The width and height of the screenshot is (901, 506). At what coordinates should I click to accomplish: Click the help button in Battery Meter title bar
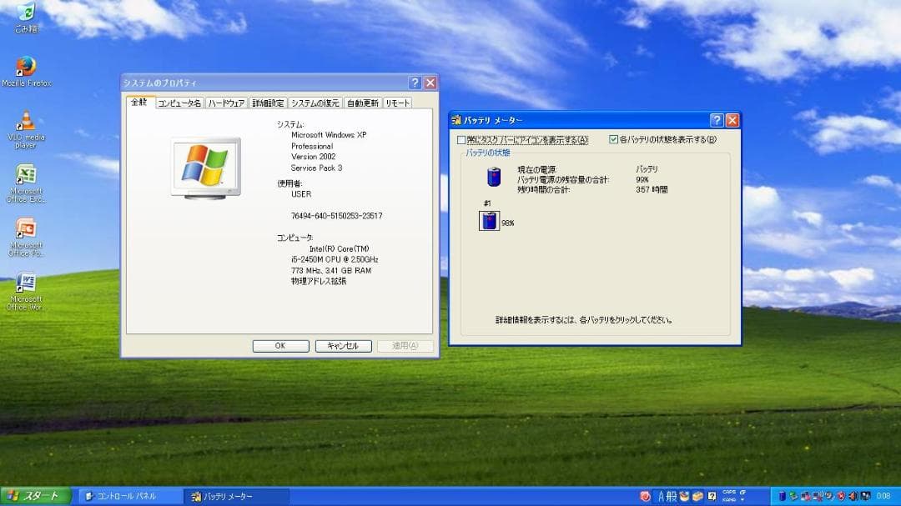point(717,120)
